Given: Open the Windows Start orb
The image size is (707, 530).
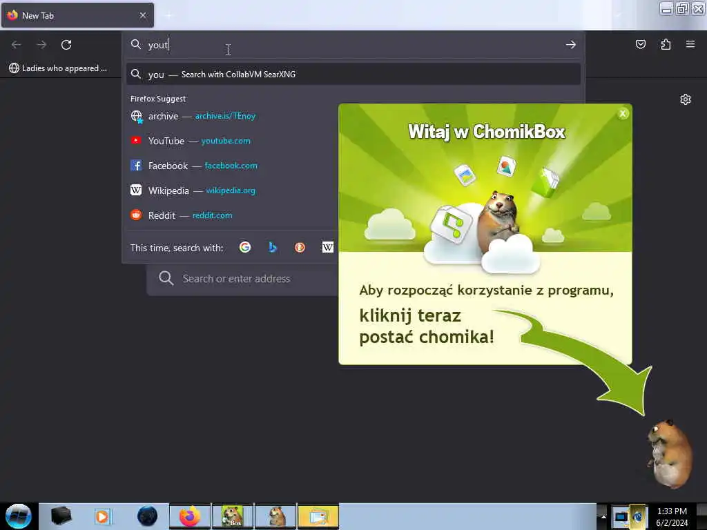Looking at the screenshot, I should tap(19, 516).
